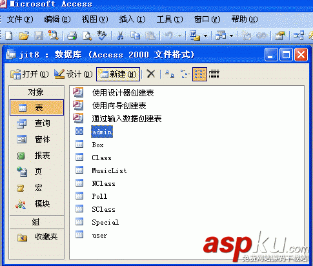Minimize the jit8 database window
313x266 pixels.
[x=271, y=55]
